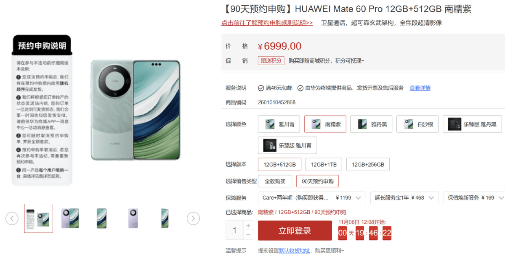
Task: Expand the Care+两年期 service dropdown
Action: click(x=312, y=198)
